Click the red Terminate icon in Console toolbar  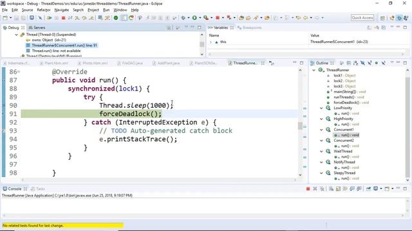click(308, 189)
